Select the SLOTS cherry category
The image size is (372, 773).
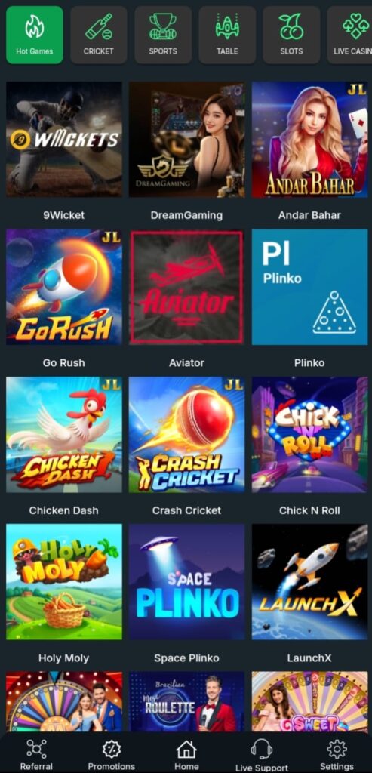click(291, 35)
